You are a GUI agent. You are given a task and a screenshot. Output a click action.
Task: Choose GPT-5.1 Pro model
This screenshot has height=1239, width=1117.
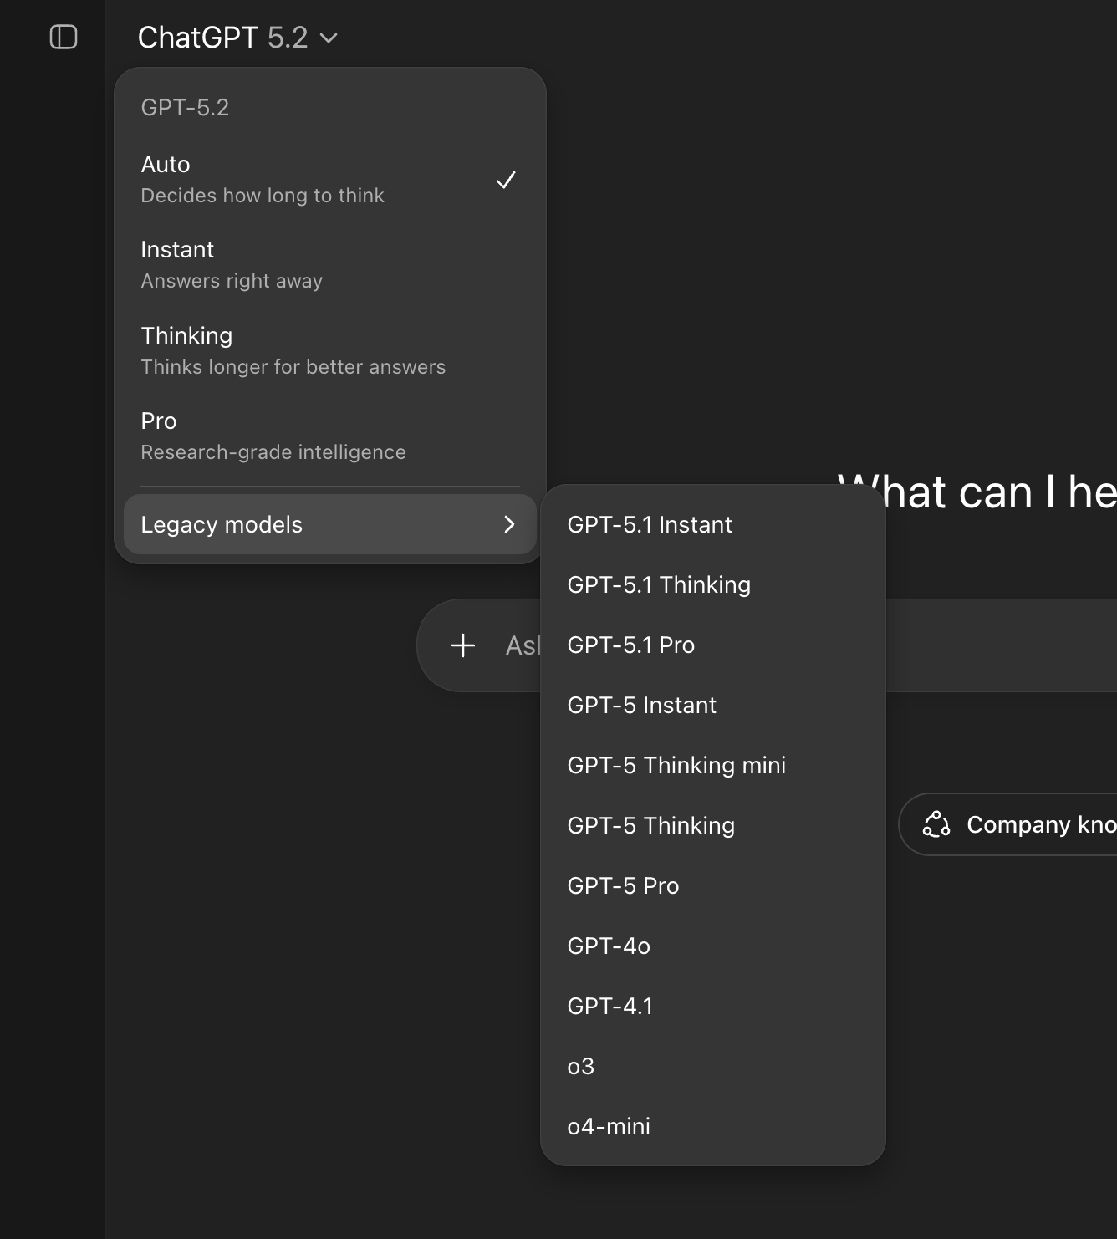pos(631,645)
